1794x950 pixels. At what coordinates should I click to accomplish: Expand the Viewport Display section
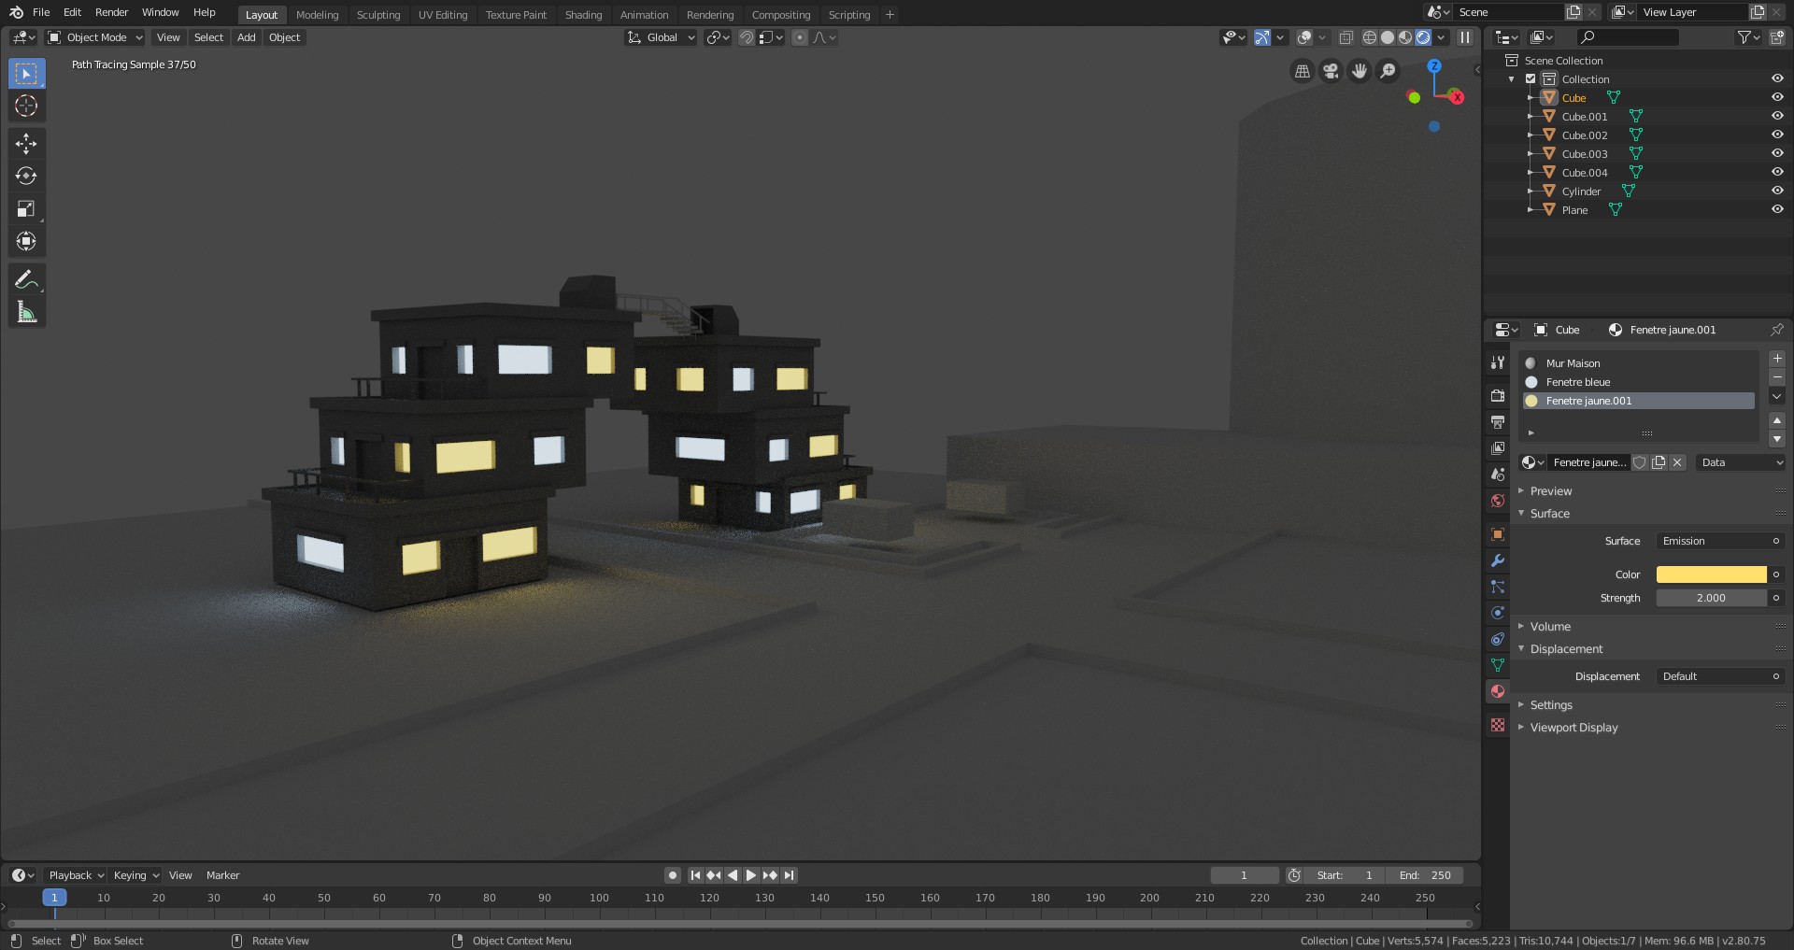pyautogui.click(x=1573, y=728)
